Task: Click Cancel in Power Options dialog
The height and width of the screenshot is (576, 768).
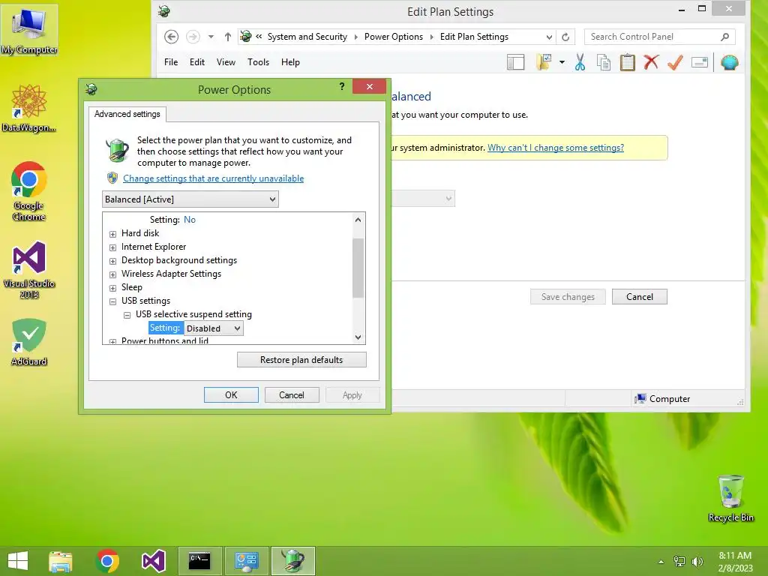Action: pyautogui.click(x=292, y=395)
